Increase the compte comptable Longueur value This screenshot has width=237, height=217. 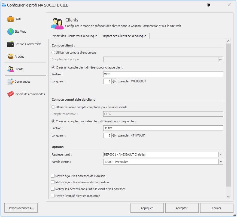(114, 134)
